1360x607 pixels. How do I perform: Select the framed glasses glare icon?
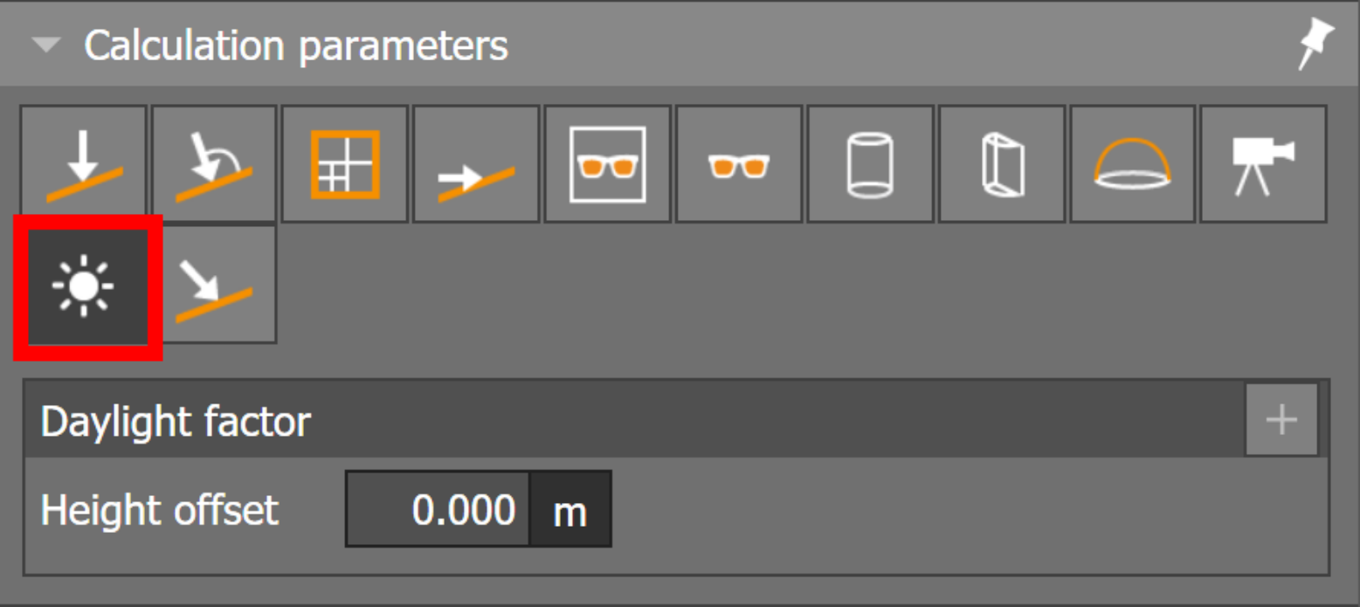[608, 164]
